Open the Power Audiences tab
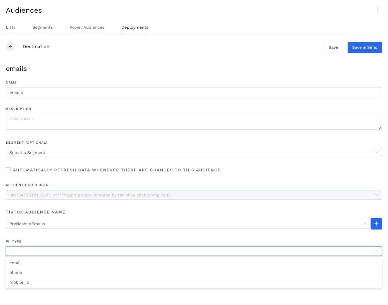The height and width of the screenshot is (305, 388). (87, 27)
